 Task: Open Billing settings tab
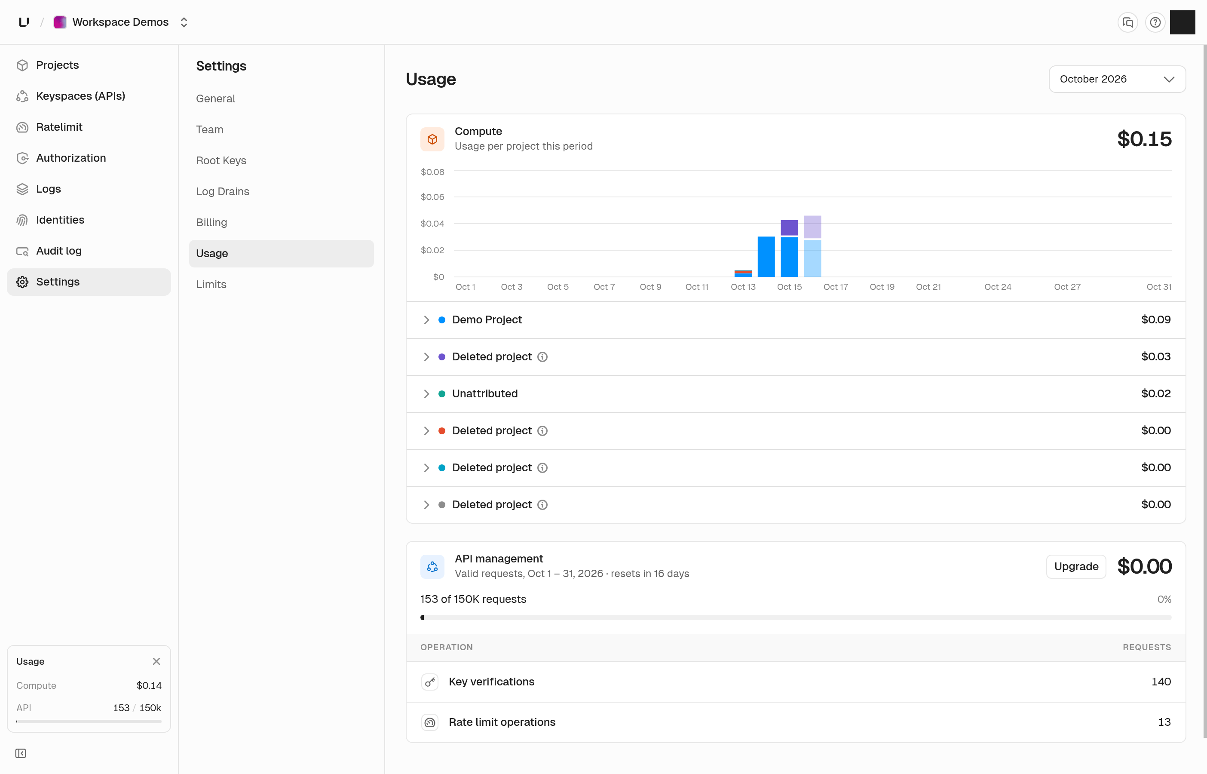coord(281,223)
